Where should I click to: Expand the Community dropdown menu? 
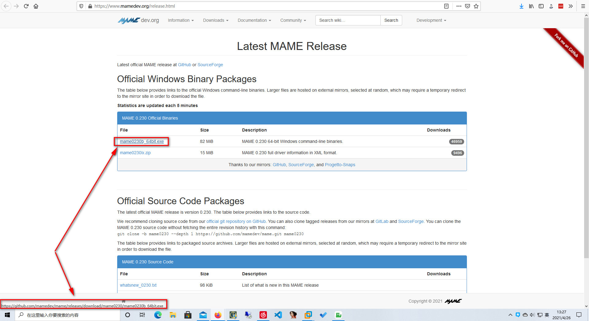pos(293,20)
